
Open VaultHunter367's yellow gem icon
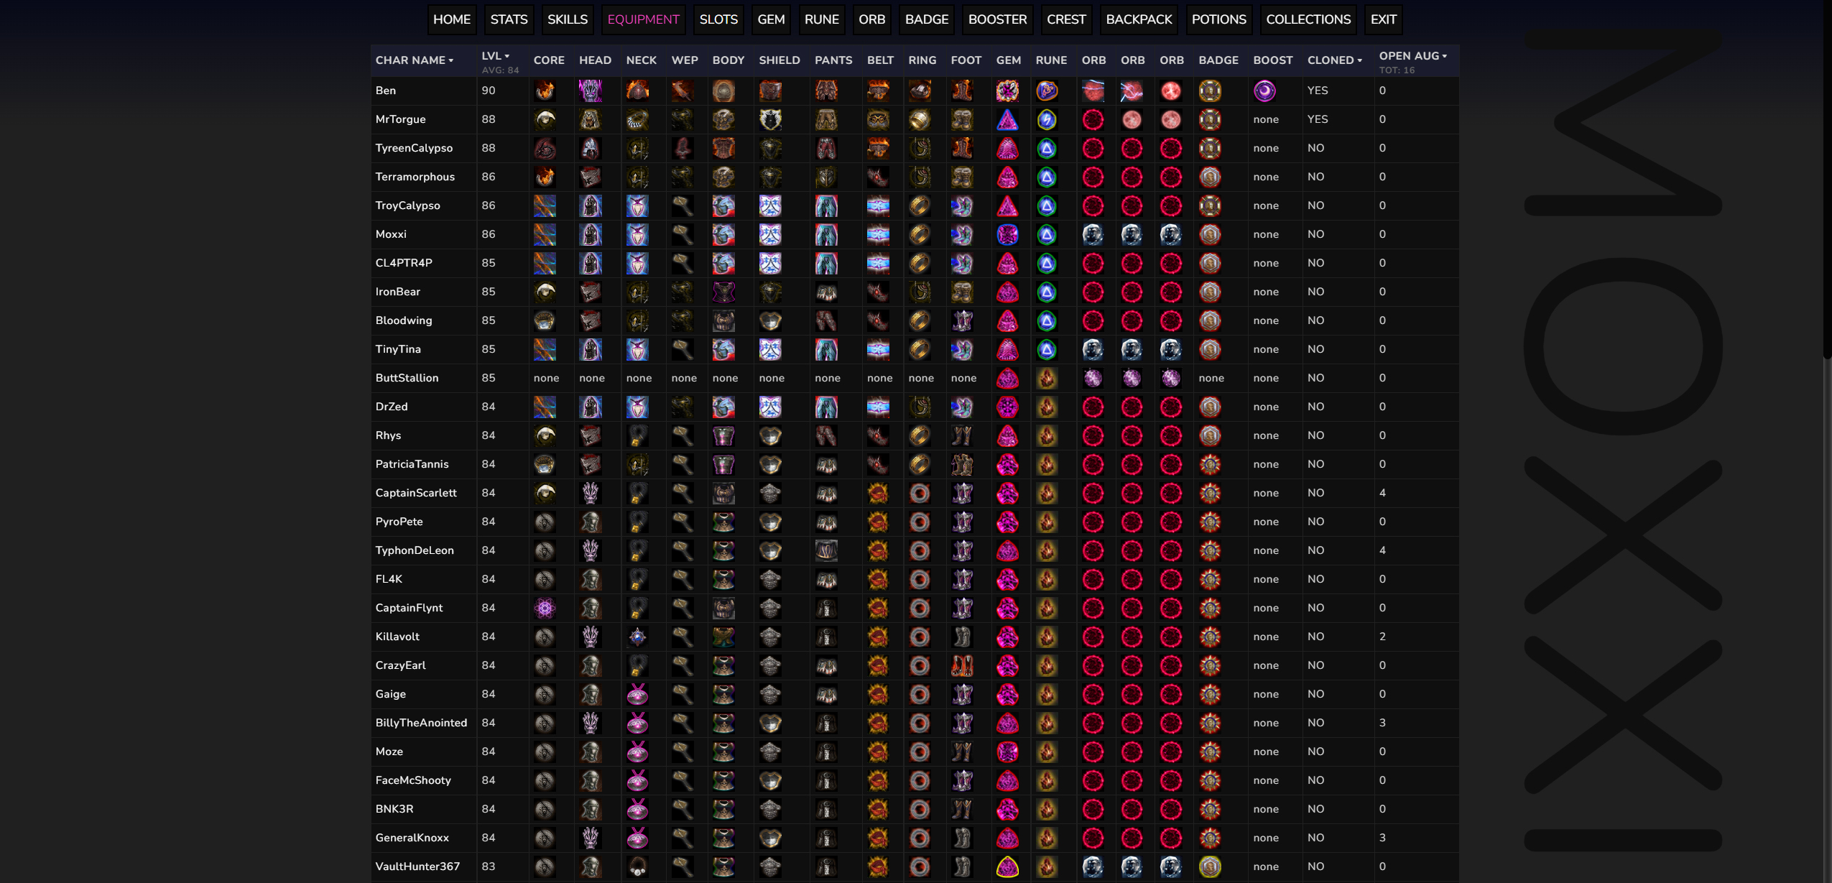click(1007, 866)
